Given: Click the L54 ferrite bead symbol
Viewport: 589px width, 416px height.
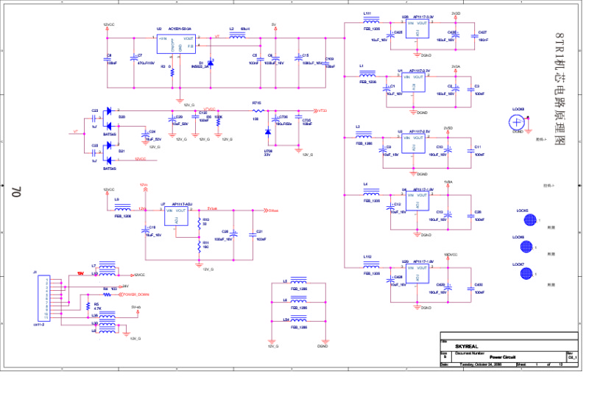Looking at the screenshot, I should [x=299, y=319].
